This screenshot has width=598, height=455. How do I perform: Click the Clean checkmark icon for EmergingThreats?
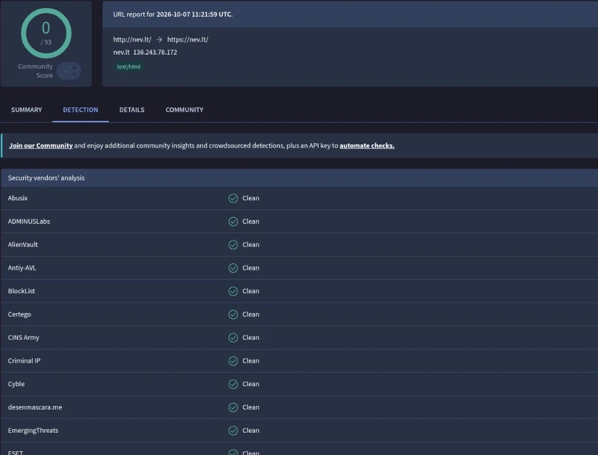coord(233,431)
